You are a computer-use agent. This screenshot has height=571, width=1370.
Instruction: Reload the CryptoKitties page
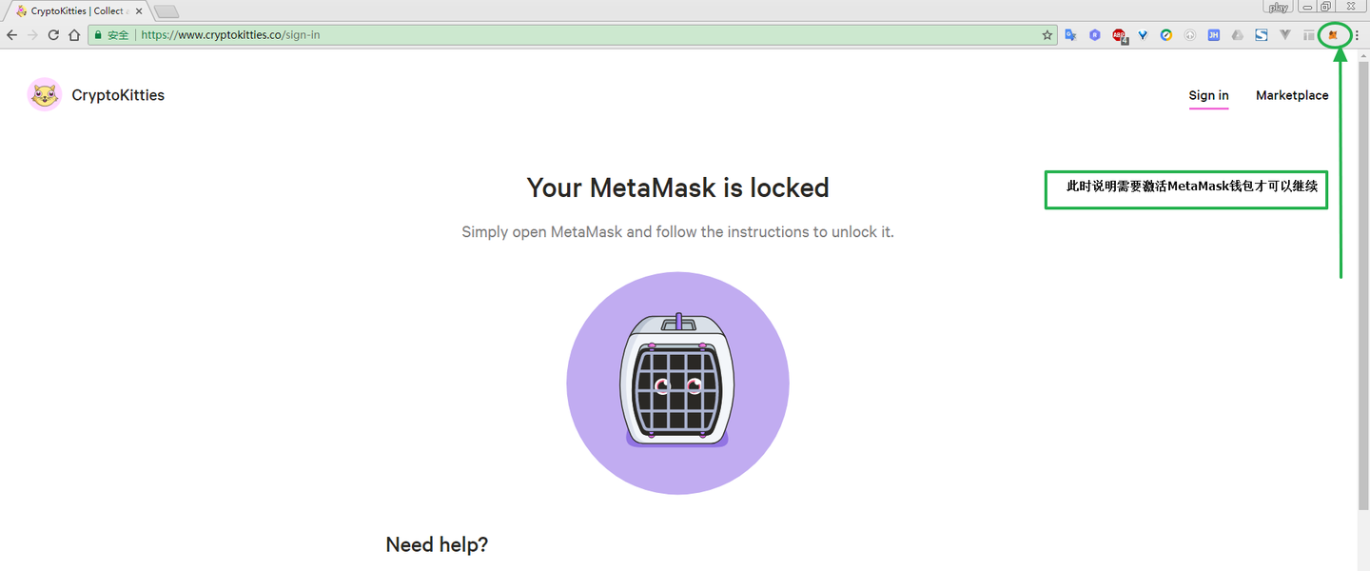(53, 35)
